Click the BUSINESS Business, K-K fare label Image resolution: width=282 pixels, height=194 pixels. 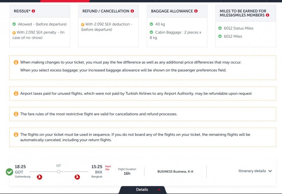pos(175,171)
